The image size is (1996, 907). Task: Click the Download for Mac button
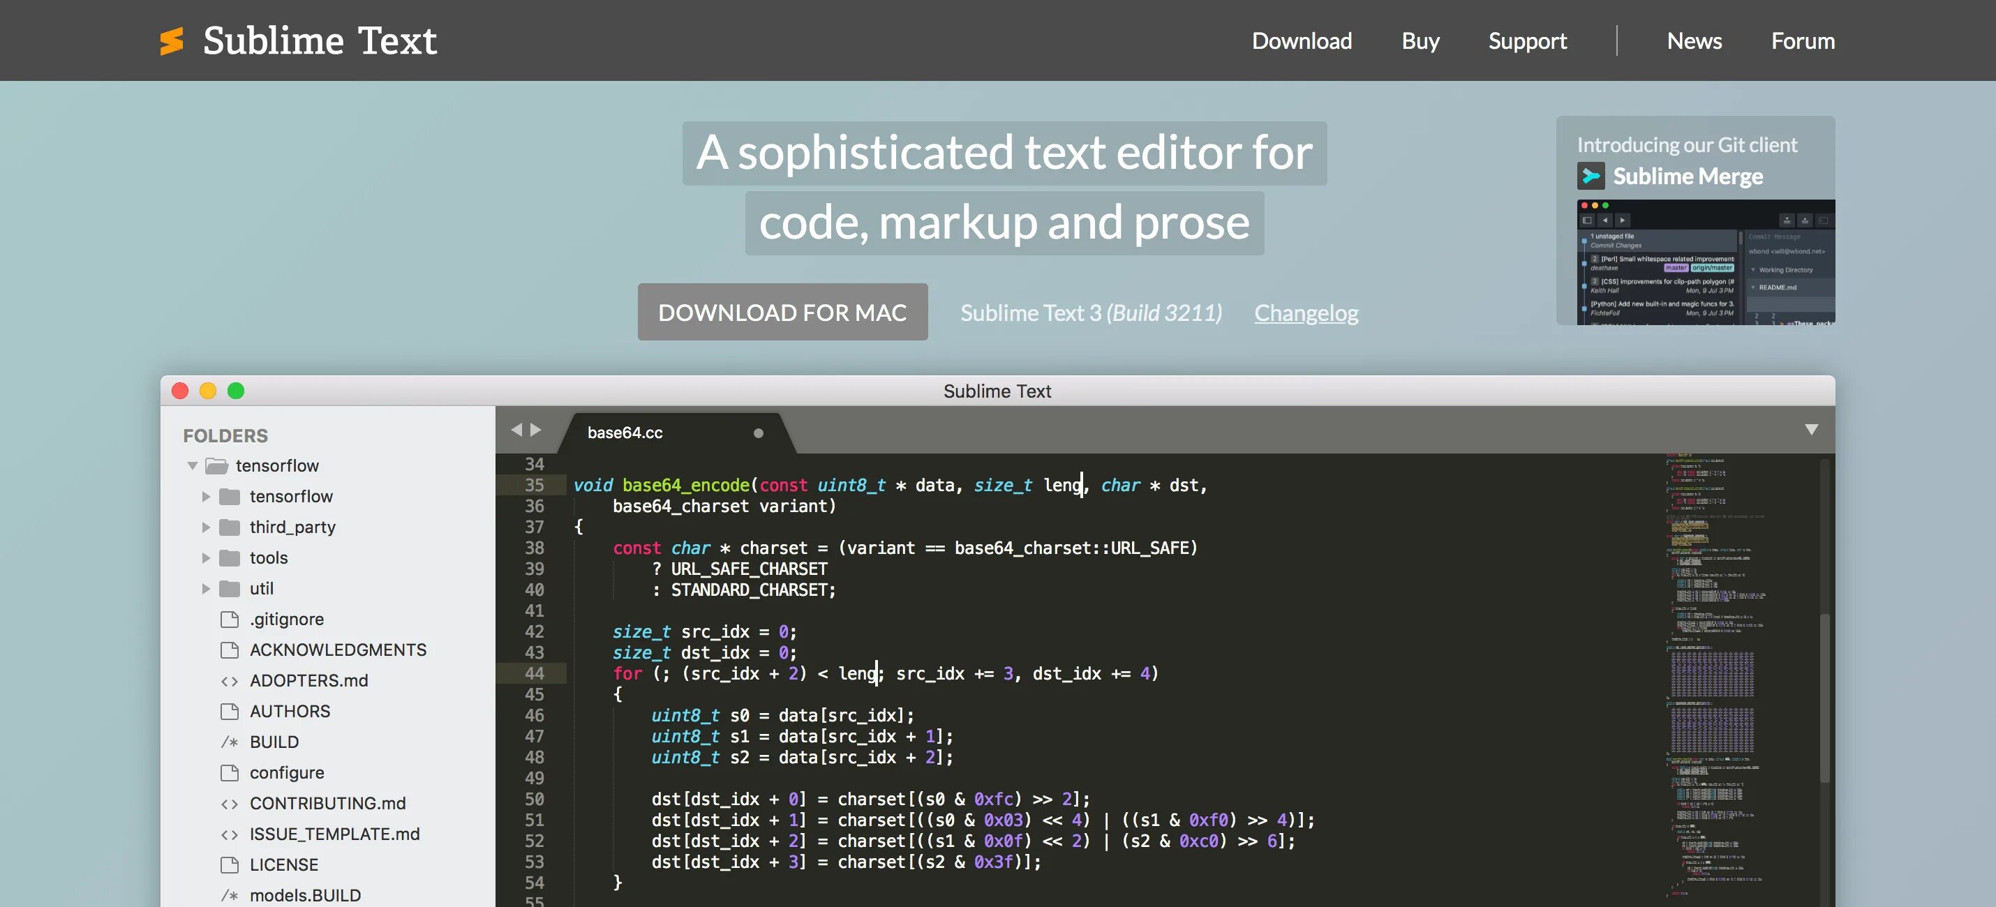(x=782, y=312)
